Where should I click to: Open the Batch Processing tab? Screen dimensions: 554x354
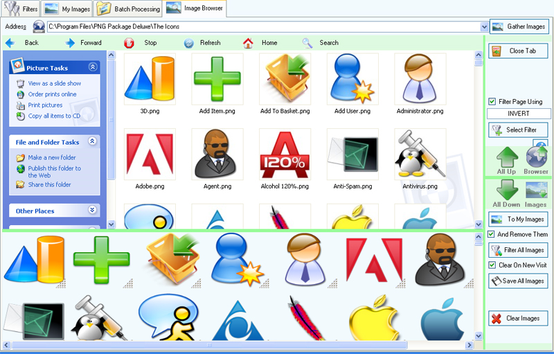click(128, 9)
